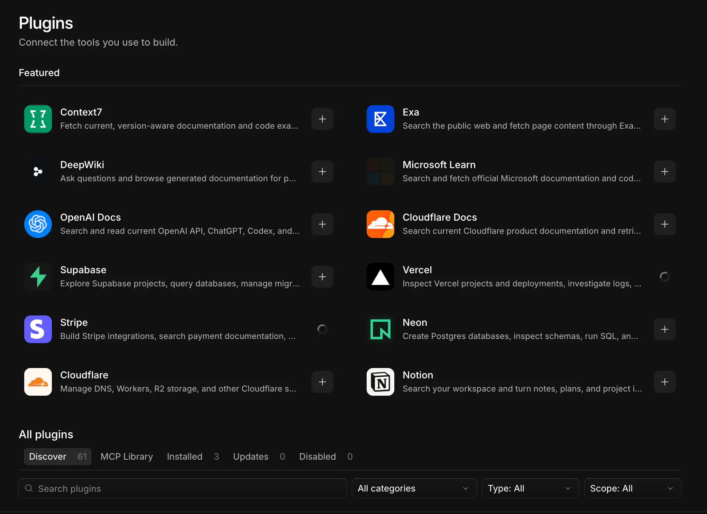Click 'Inspect Vercel projects' description text
This screenshot has height=514, width=707.
tap(522, 284)
